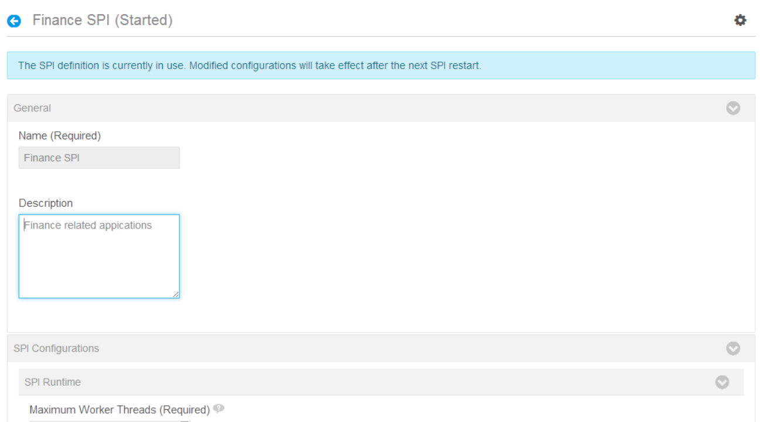The height and width of the screenshot is (422, 770).
Task: Click the Finance SPI name field
Action: [99, 158]
